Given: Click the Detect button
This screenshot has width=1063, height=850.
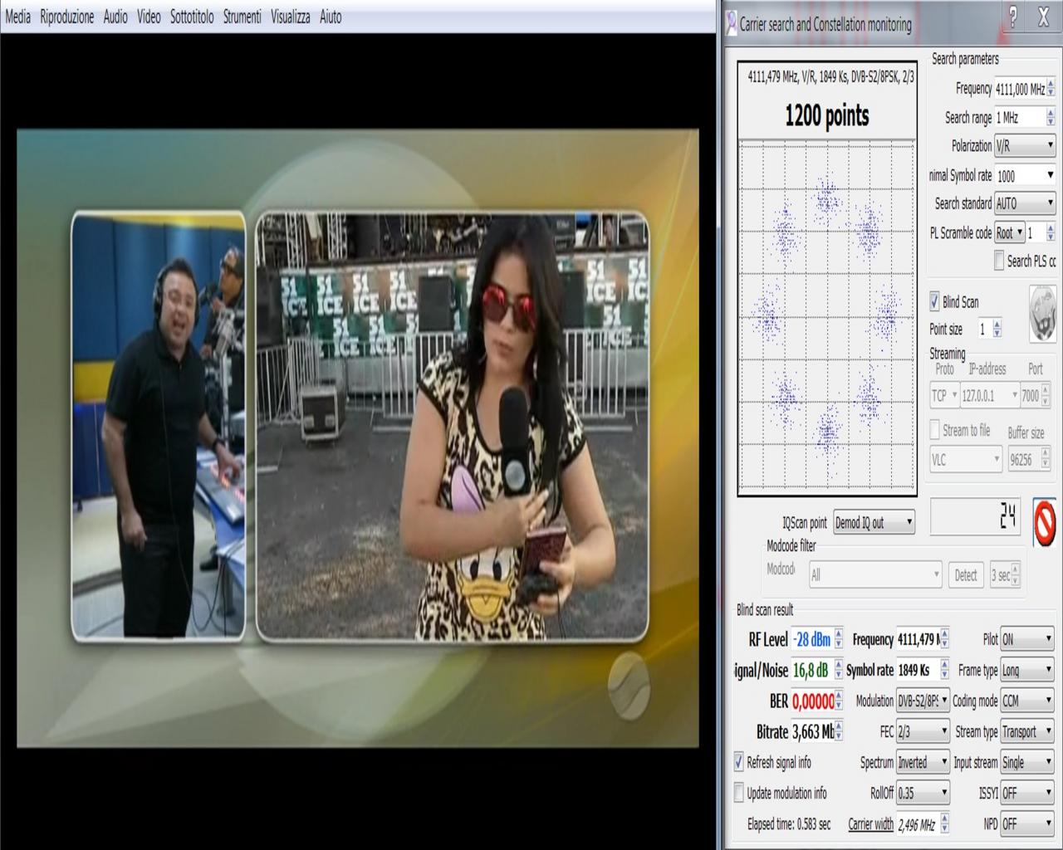Looking at the screenshot, I should click(x=965, y=574).
